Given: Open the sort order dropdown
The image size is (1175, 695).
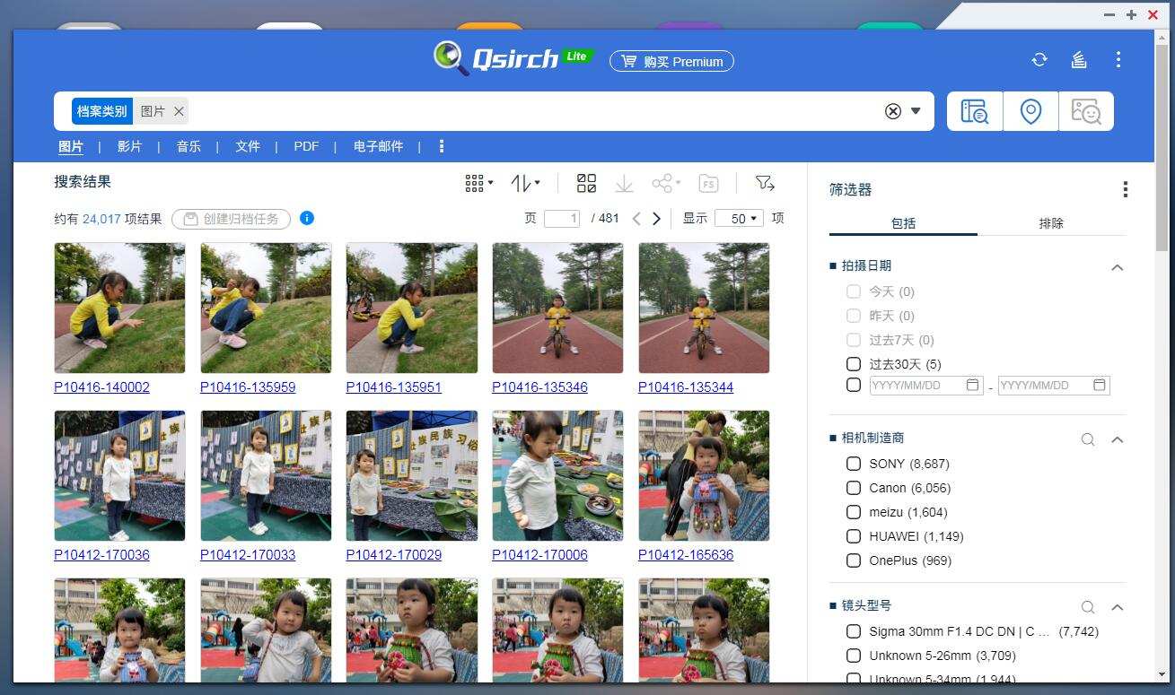Looking at the screenshot, I should click(x=525, y=183).
